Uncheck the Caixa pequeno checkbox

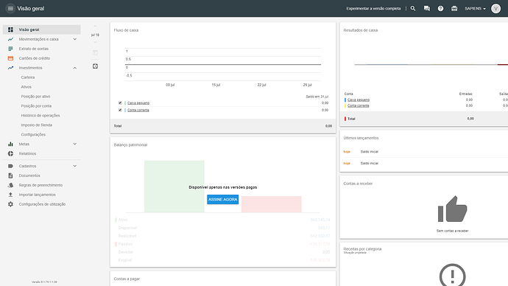click(120, 102)
